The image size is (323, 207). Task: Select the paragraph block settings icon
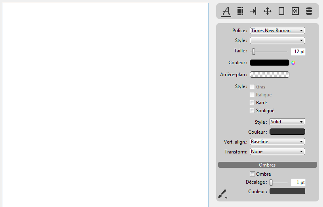(240, 11)
